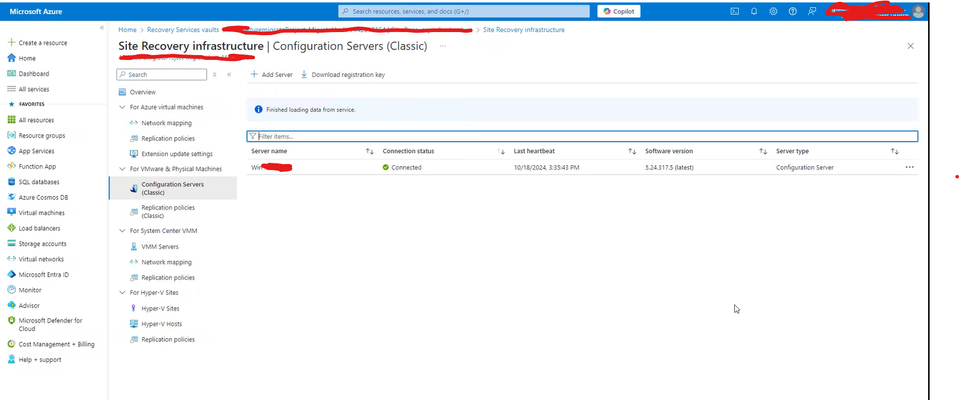
Task: Open All services list
Action: (x=28, y=89)
